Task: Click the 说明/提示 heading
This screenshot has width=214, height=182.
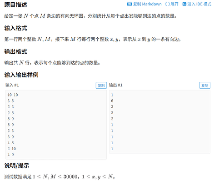Action: coord(17,166)
